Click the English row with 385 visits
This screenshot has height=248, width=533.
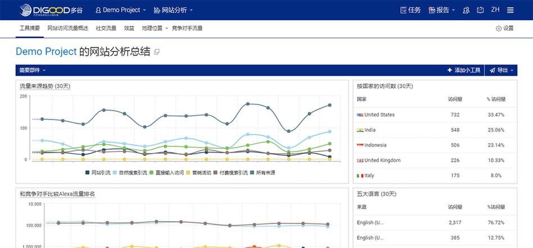(x=435, y=238)
